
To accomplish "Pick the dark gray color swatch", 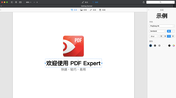I will pyautogui.click(x=155, y=46).
